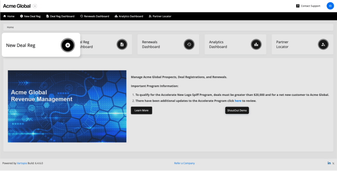Image resolution: width=337 pixels, height=171 pixels.
Task: Click the person-search icon on Partner Locator card
Action: point(323,45)
